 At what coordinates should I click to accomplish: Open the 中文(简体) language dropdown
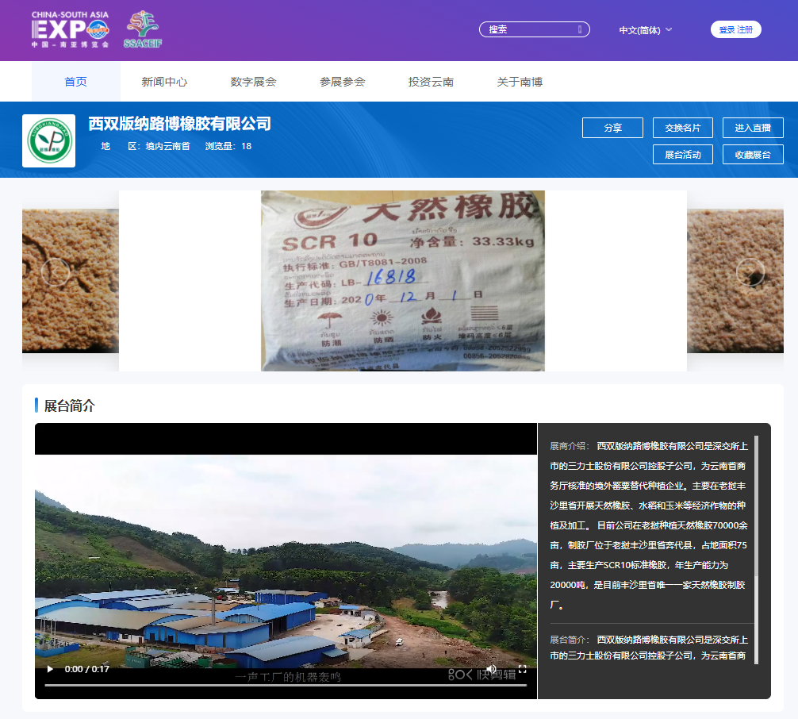tap(646, 30)
